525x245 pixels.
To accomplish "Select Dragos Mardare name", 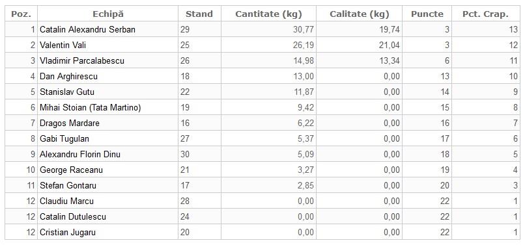I will coord(70,123).
